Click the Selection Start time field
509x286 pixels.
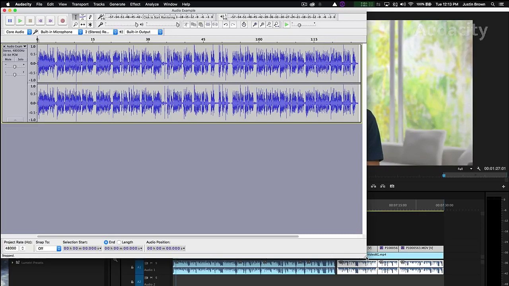point(82,248)
